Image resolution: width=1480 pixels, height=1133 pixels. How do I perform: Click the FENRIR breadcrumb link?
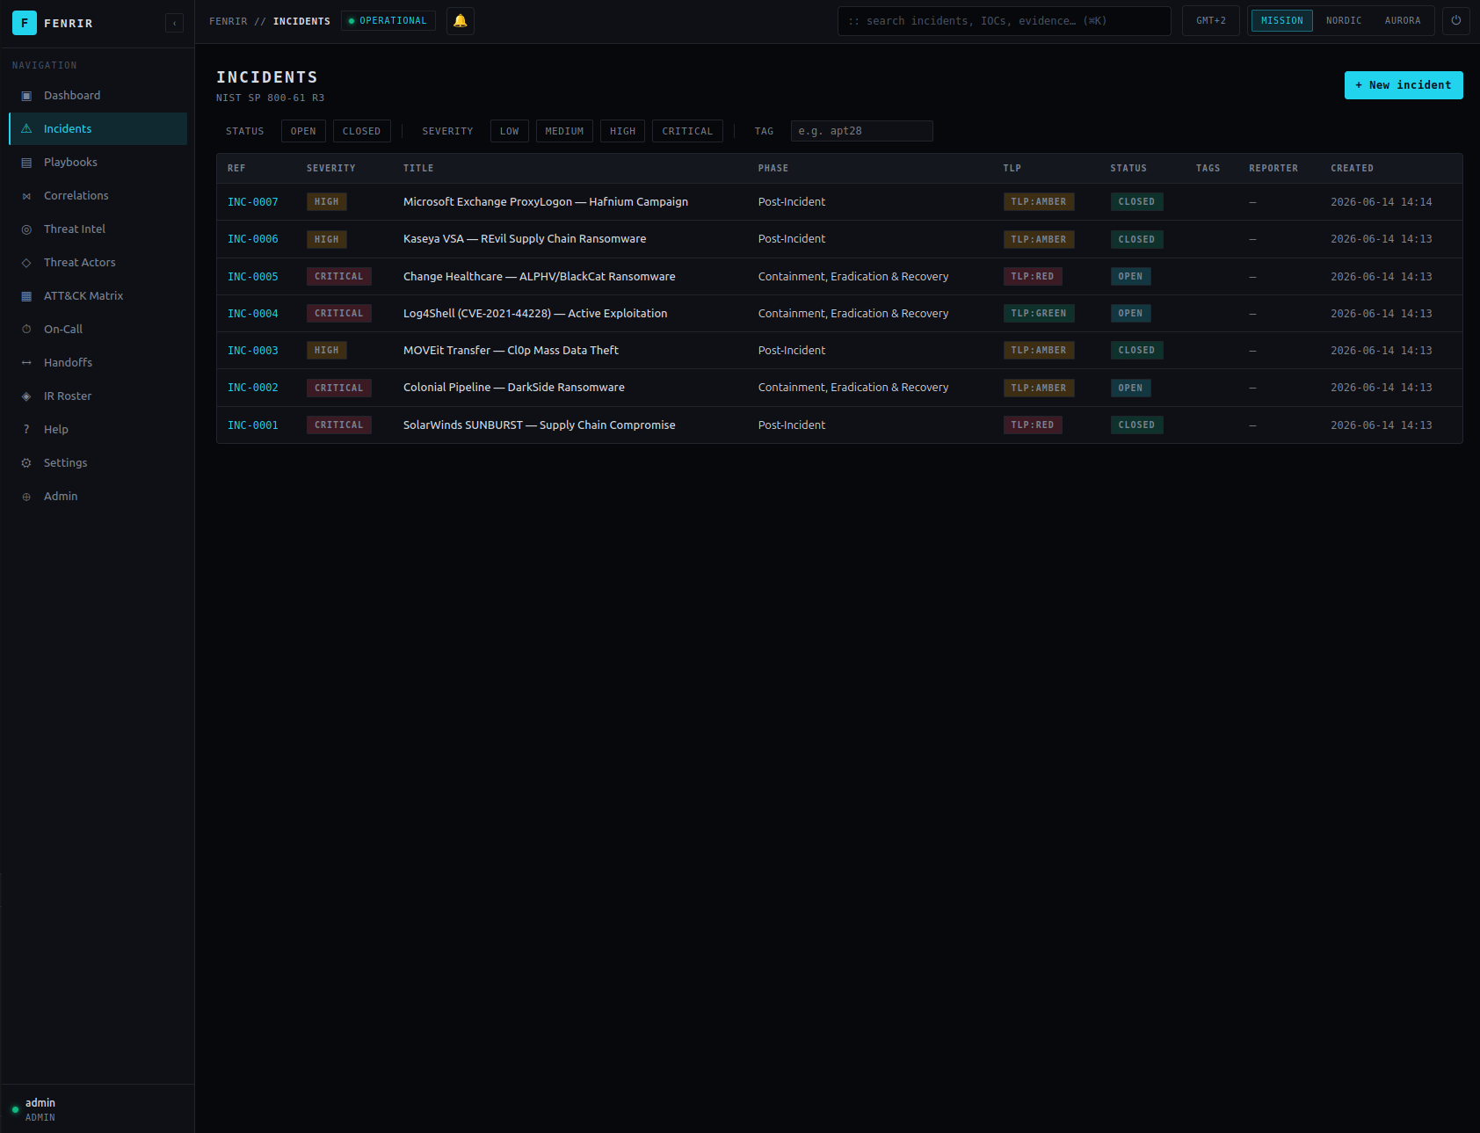click(229, 21)
